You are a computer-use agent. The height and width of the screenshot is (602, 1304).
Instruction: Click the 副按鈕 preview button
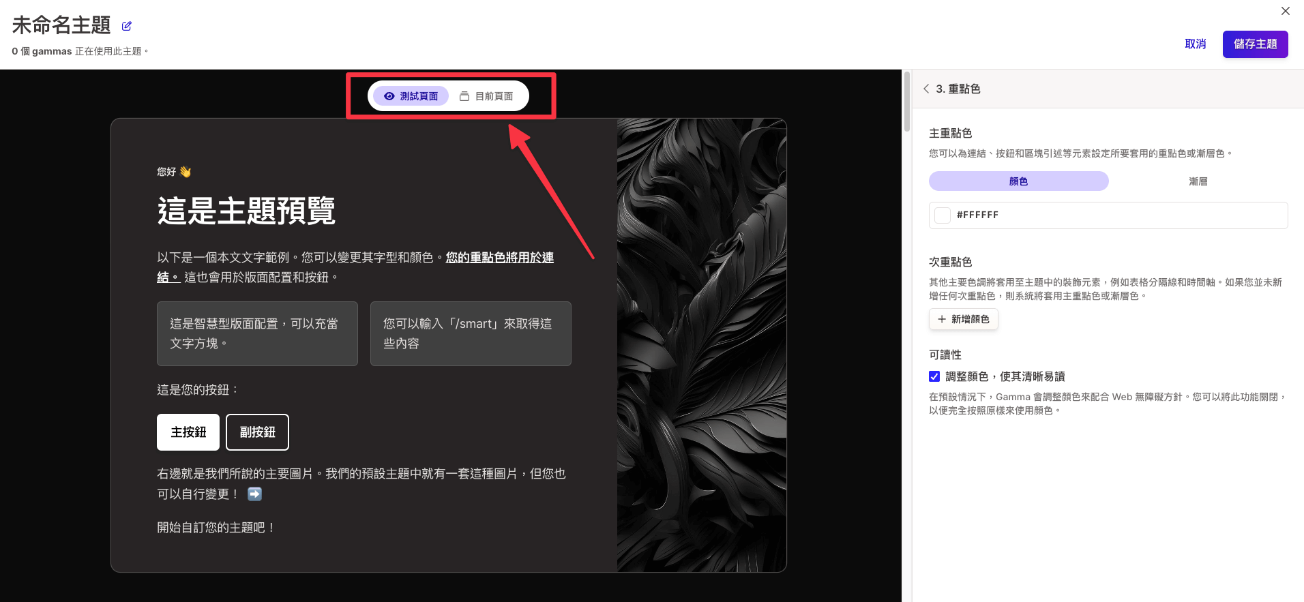(257, 432)
